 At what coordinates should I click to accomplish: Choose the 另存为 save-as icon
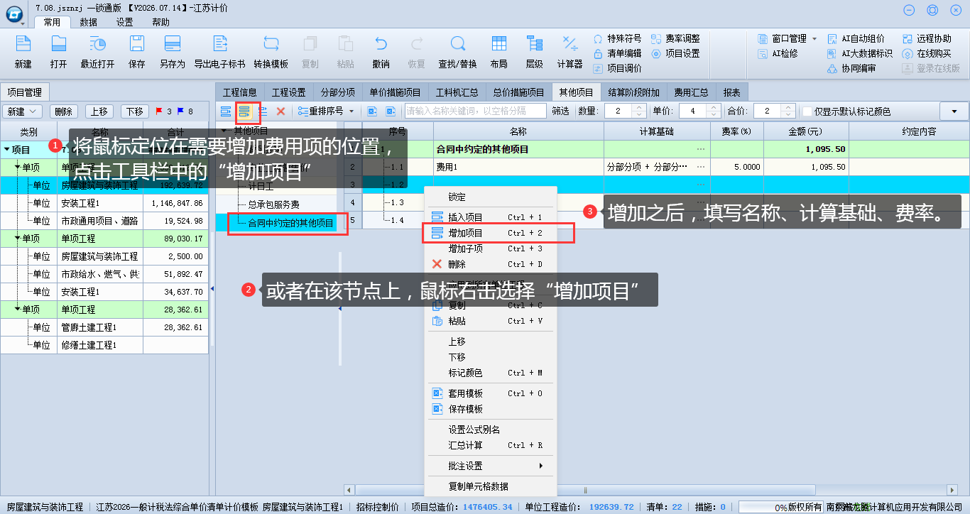(x=172, y=52)
